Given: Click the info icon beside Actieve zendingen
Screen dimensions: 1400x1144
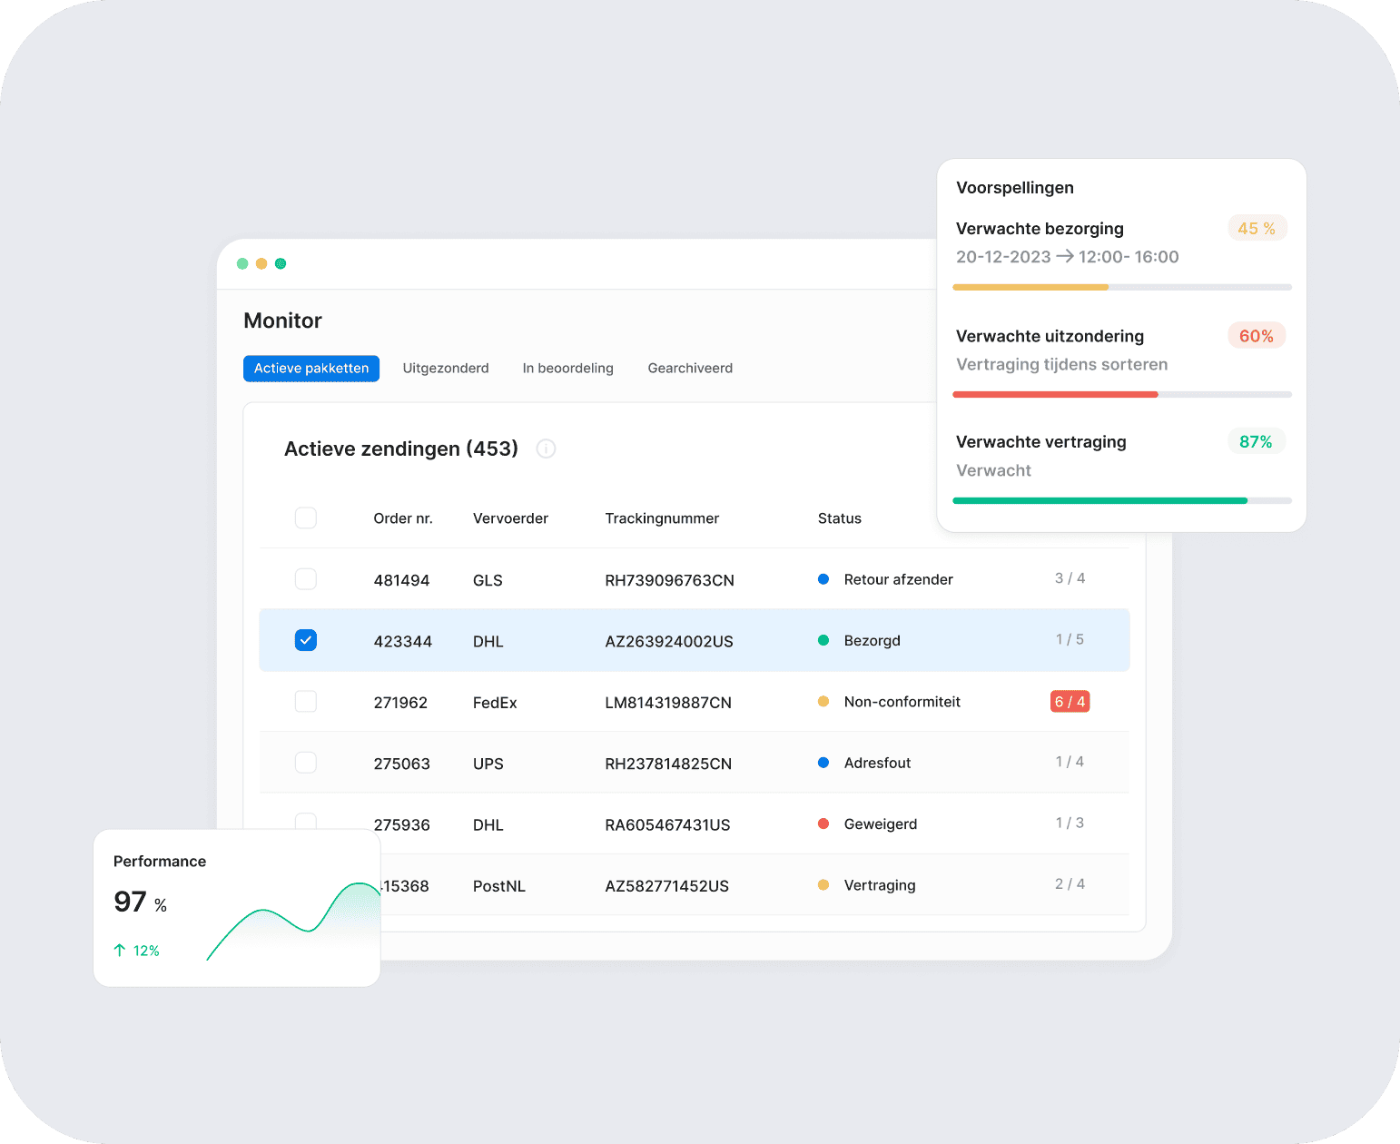Looking at the screenshot, I should (x=546, y=449).
